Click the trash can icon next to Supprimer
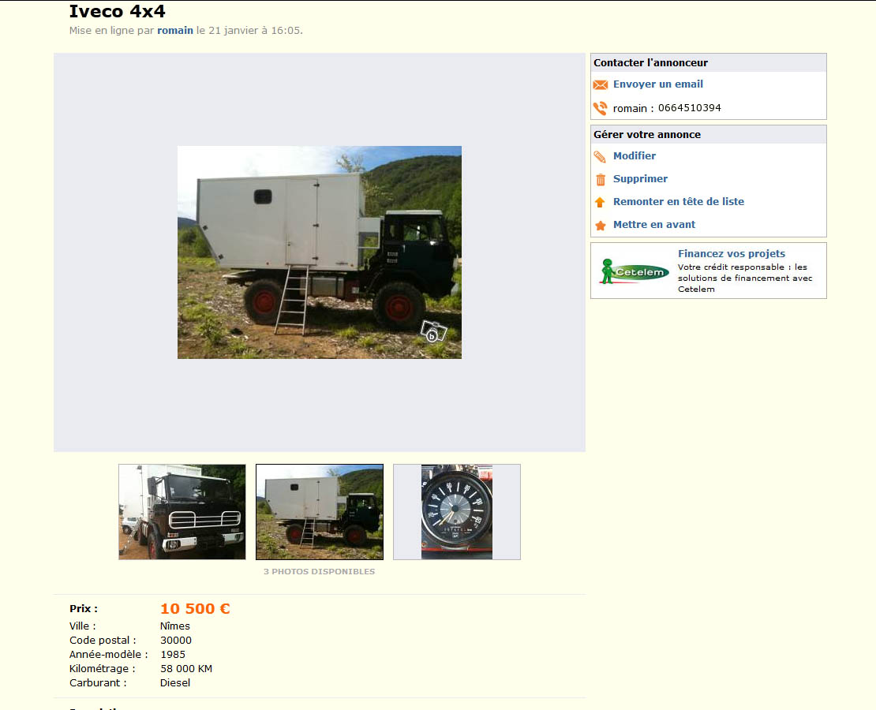The height and width of the screenshot is (710, 876). [x=601, y=179]
